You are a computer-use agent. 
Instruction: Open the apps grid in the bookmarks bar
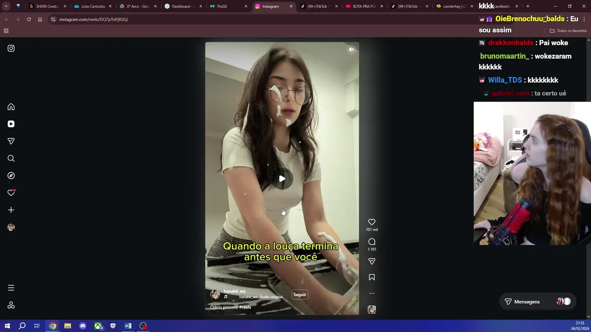(x=6, y=31)
